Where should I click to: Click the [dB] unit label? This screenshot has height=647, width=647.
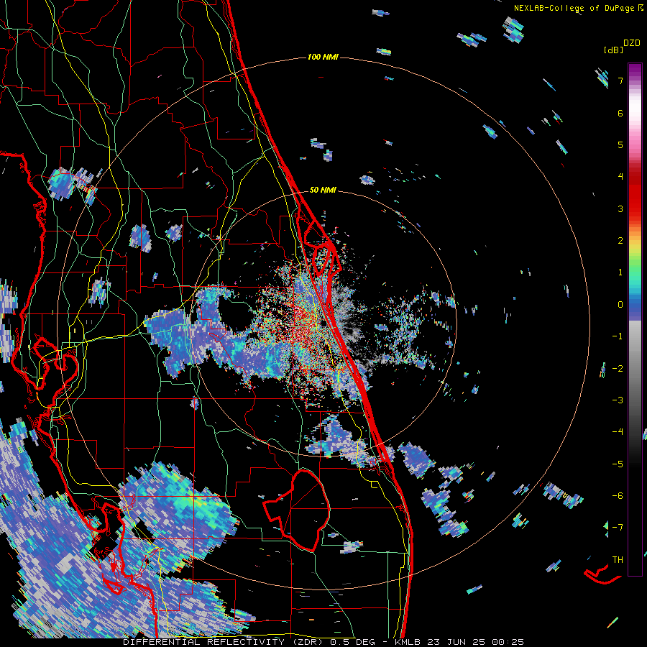[613, 50]
